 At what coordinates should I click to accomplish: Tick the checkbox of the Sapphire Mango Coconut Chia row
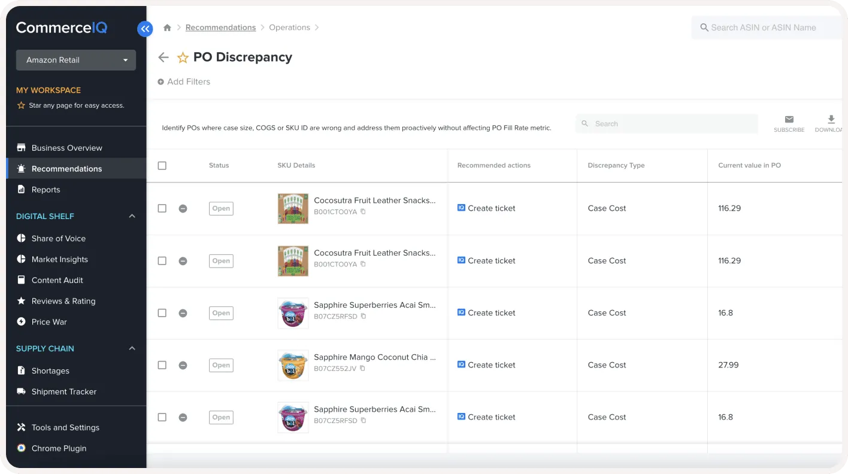[162, 365]
